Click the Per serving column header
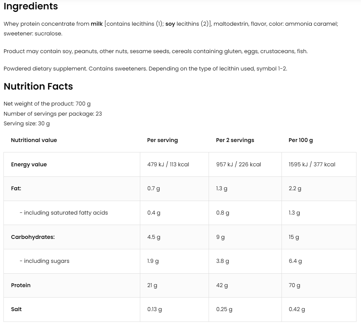 [162, 140]
